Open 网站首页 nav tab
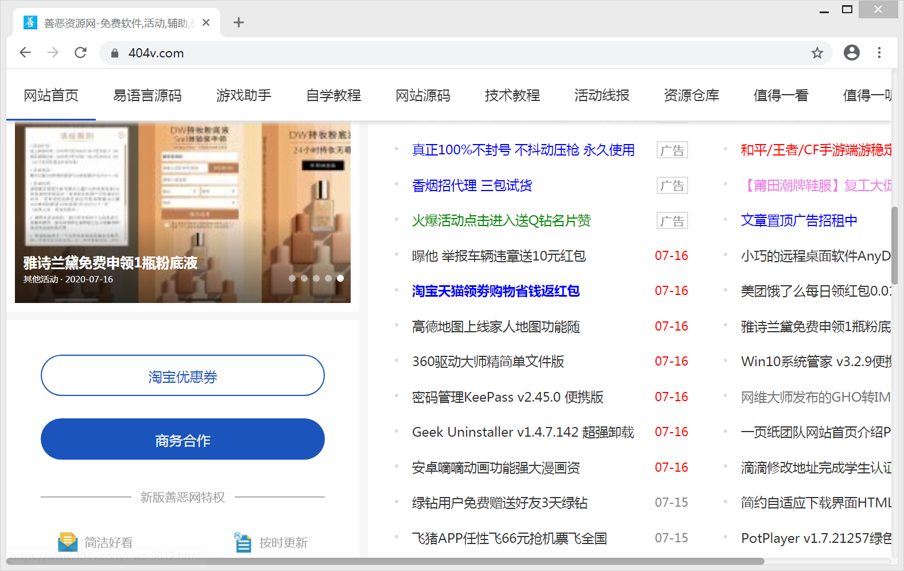904x571 pixels. point(51,95)
